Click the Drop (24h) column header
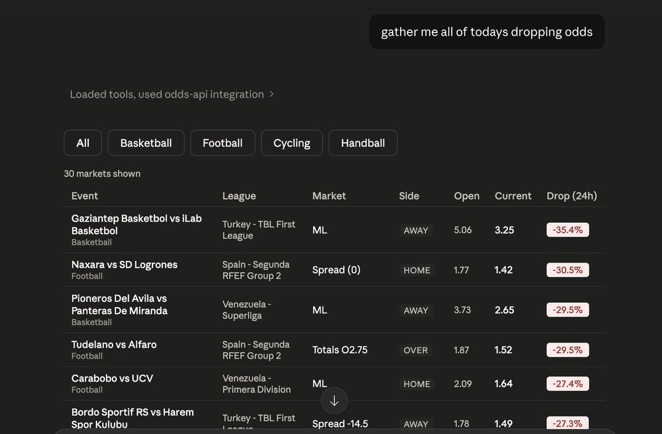The width and height of the screenshot is (662, 434). pyautogui.click(x=572, y=196)
